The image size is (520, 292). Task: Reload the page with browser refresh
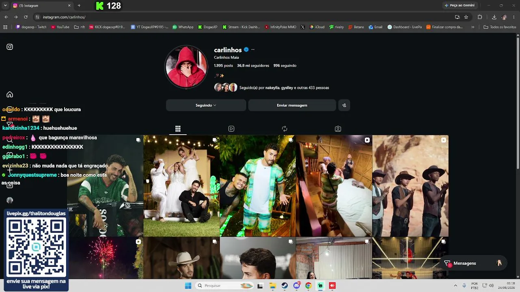pyautogui.click(x=26, y=17)
